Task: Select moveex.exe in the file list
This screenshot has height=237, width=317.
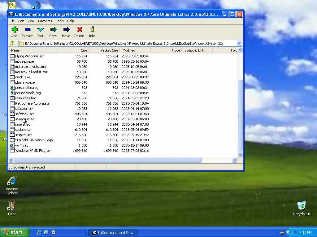Action: pyautogui.click(x=24, y=61)
